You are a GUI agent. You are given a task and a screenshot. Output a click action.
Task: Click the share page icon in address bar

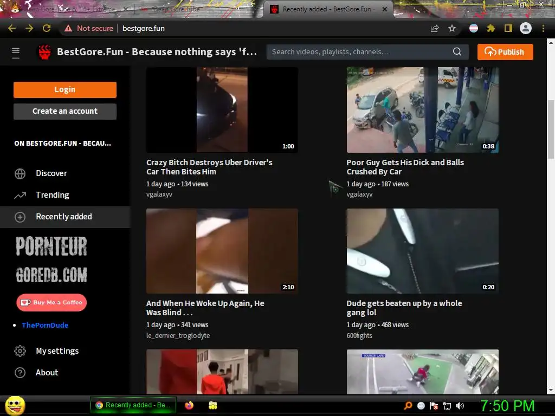tap(435, 29)
